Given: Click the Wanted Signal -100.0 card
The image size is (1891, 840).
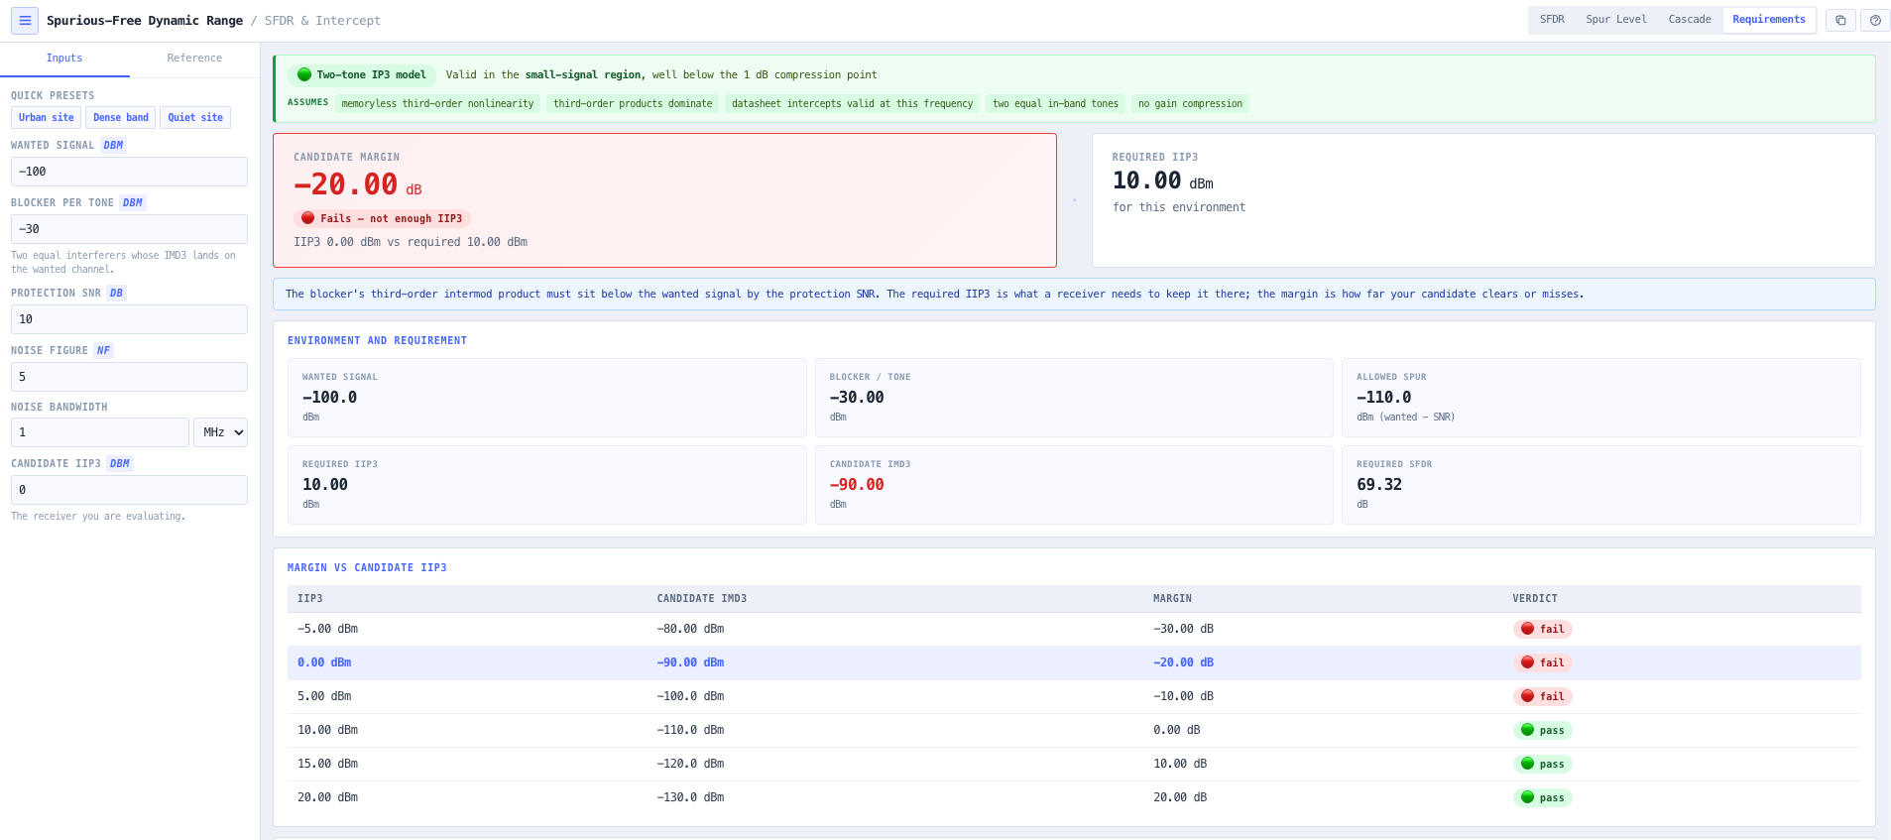Looking at the screenshot, I should (546, 398).
